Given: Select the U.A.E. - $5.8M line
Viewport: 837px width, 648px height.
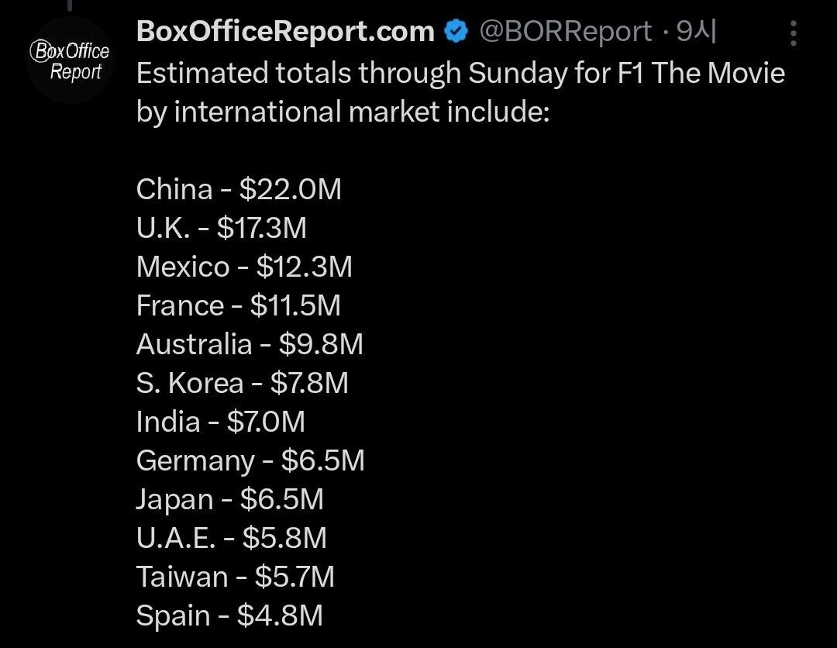Looking at the screenshot, I should [x=231, y=539].
